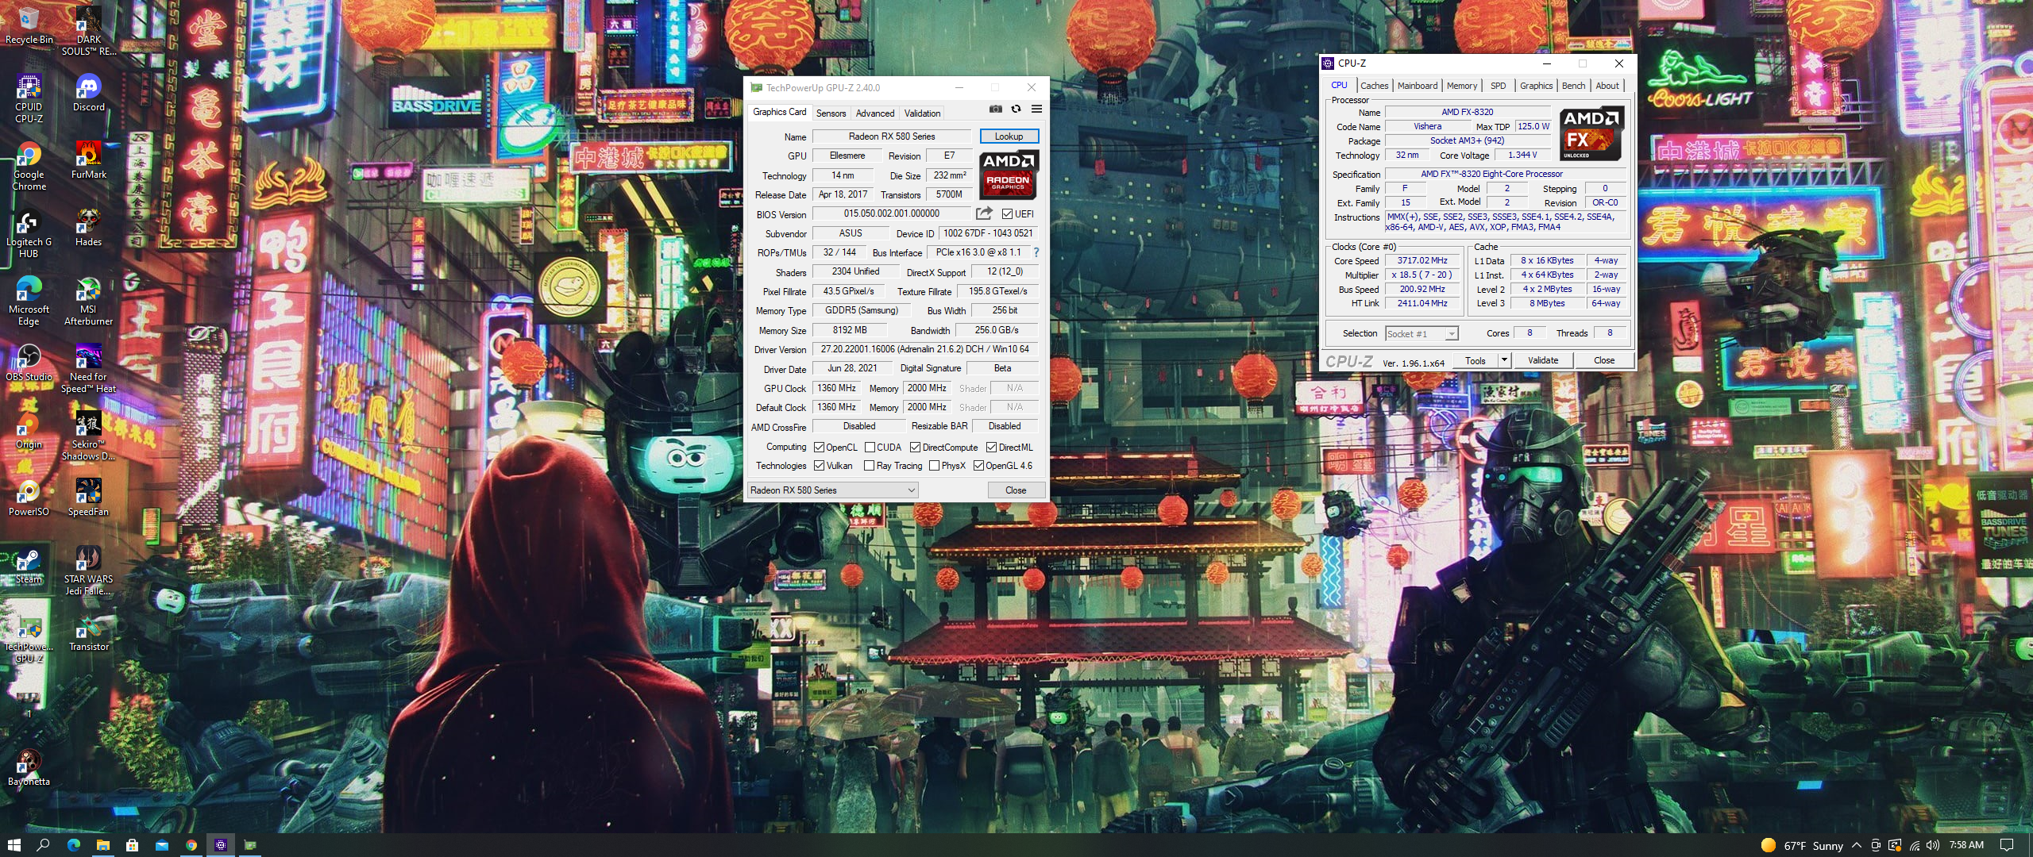Screen dimensions: 2033x857
Task: Select the OBS Studio desktop icon
Action: pos(29,363)
